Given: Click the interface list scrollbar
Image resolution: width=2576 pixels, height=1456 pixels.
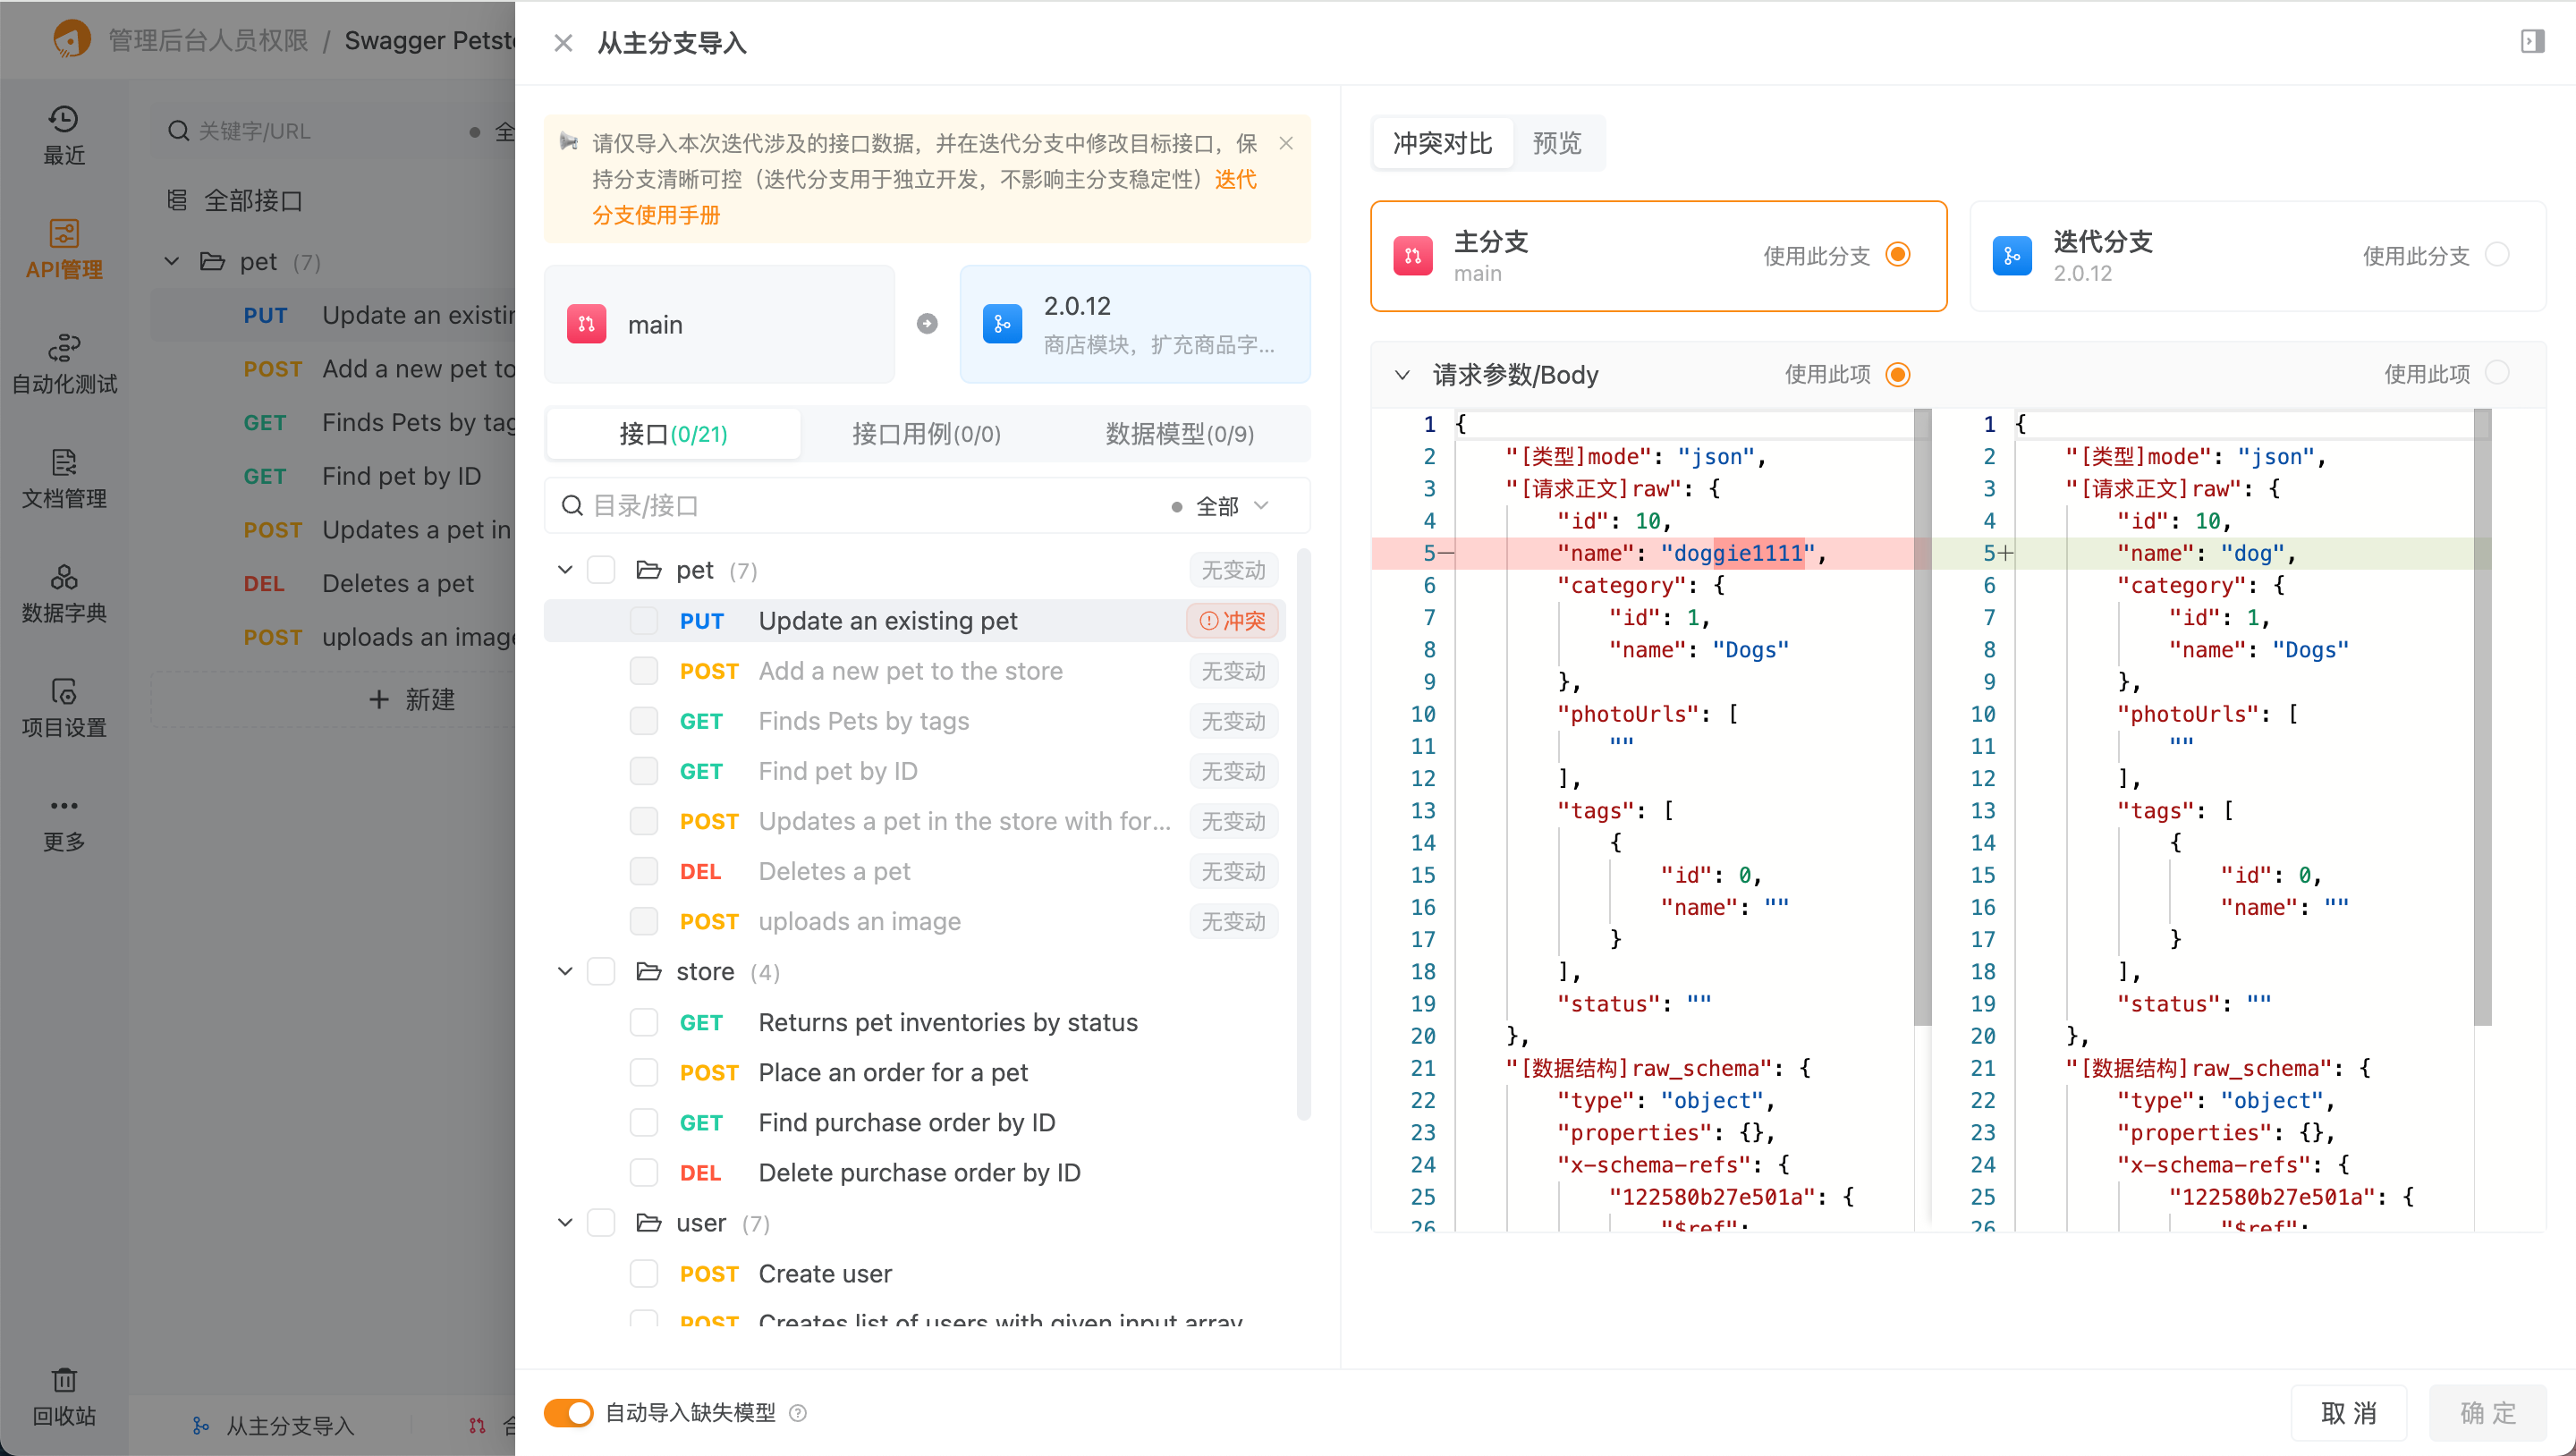Looking at the screenshot, I should [1303, 834].
